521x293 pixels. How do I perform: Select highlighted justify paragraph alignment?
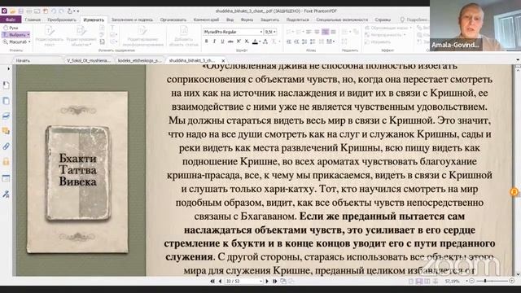click(x=326, y=32)
